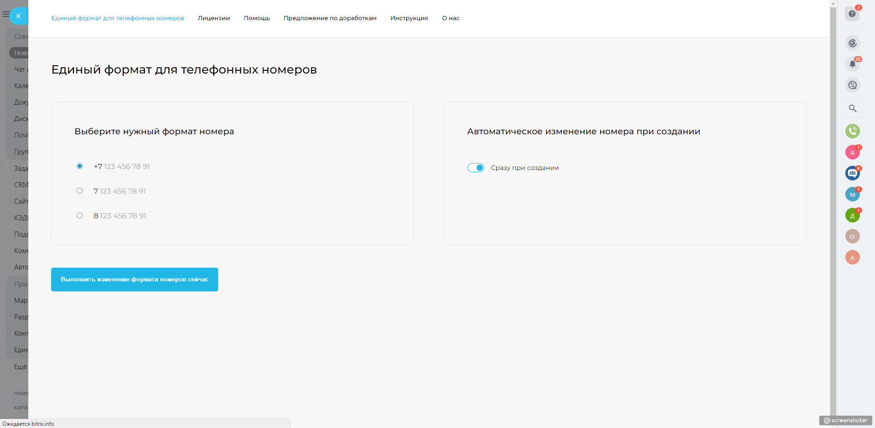Close the slider panel with X button
The image size is (875, 428).
(x=18, y=16)
